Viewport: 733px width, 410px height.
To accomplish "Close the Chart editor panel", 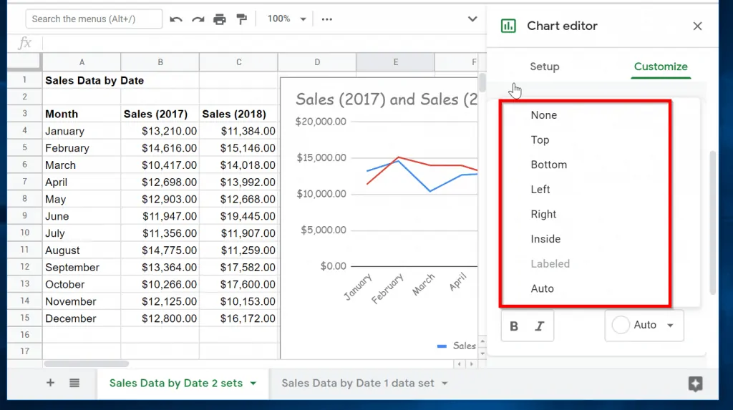I will [697, 26].
